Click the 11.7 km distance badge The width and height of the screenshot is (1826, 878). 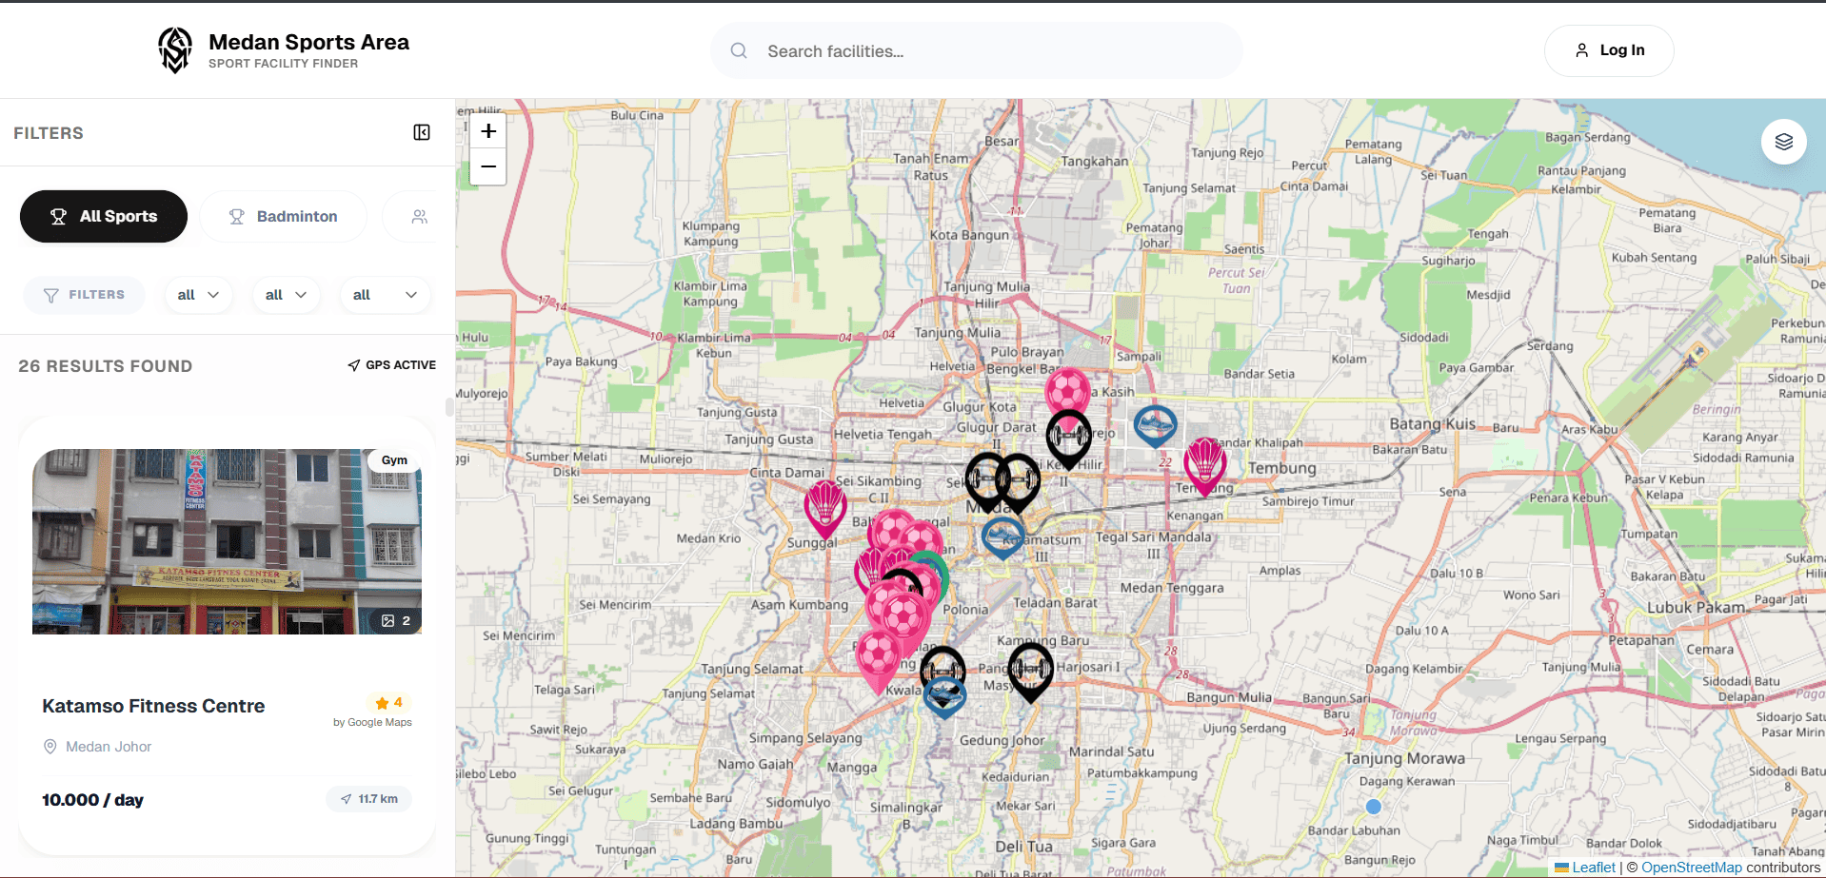pos(369,799)
